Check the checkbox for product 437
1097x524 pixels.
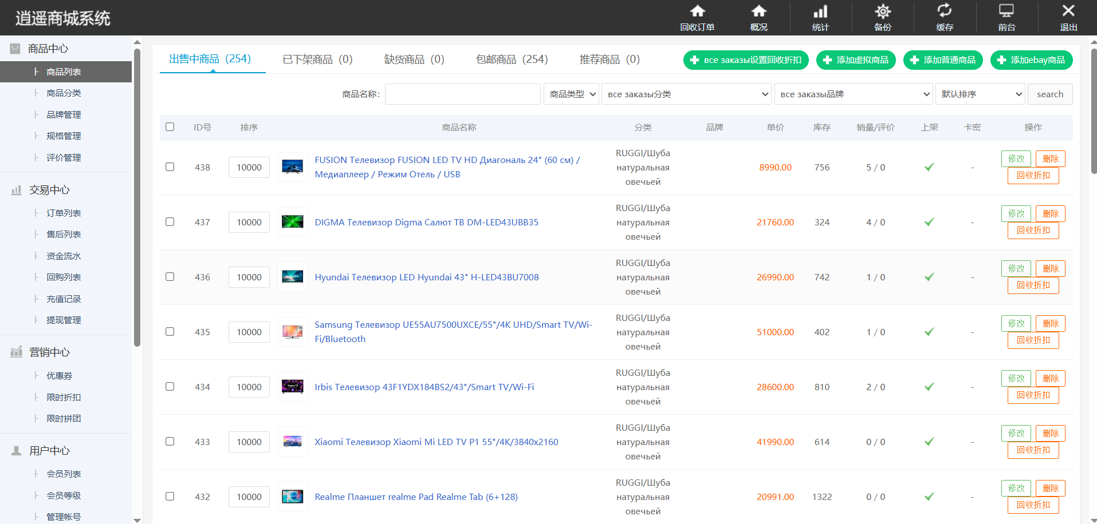(170, 222)
